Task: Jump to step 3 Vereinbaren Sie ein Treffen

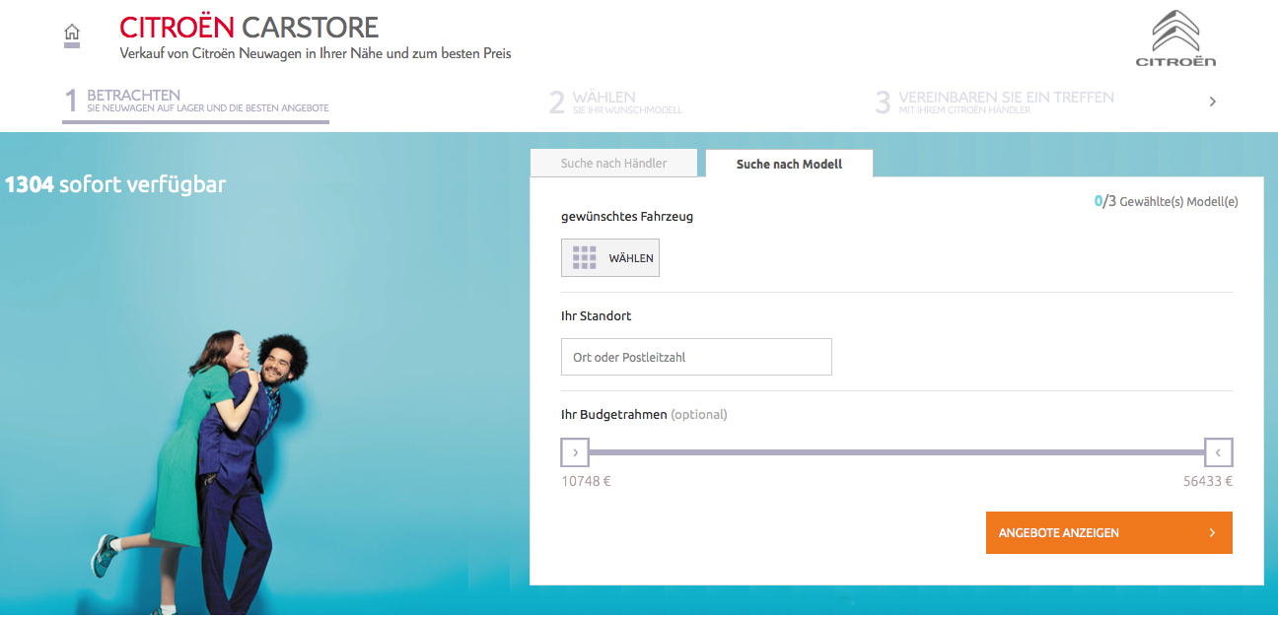Action: [994, 102]
